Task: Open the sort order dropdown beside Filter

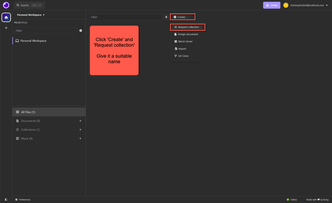Action: 166,17
